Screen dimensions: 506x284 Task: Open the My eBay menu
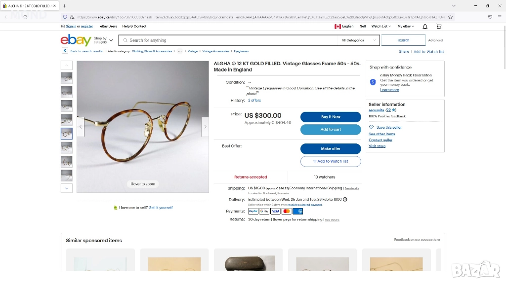coord(406,26)
